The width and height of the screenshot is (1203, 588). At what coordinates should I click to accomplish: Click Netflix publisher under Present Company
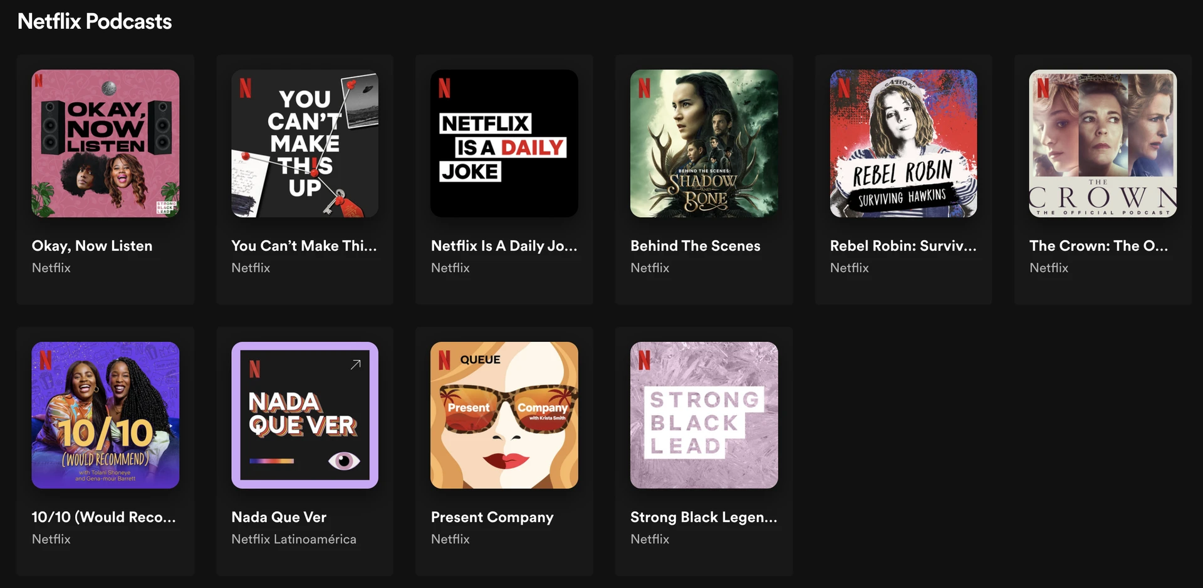pyautogui.click(x=450, y=539)
